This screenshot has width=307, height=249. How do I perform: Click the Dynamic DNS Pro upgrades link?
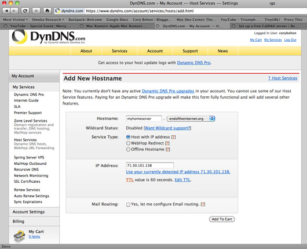point(168,91)
